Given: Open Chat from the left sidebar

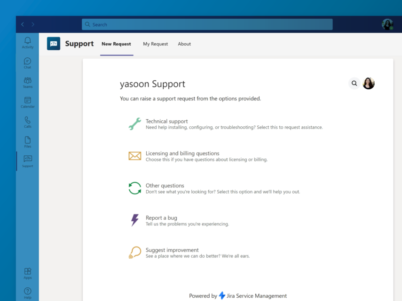Looking at the screenshot, I should pyautogui.click(x=27, y=63).
